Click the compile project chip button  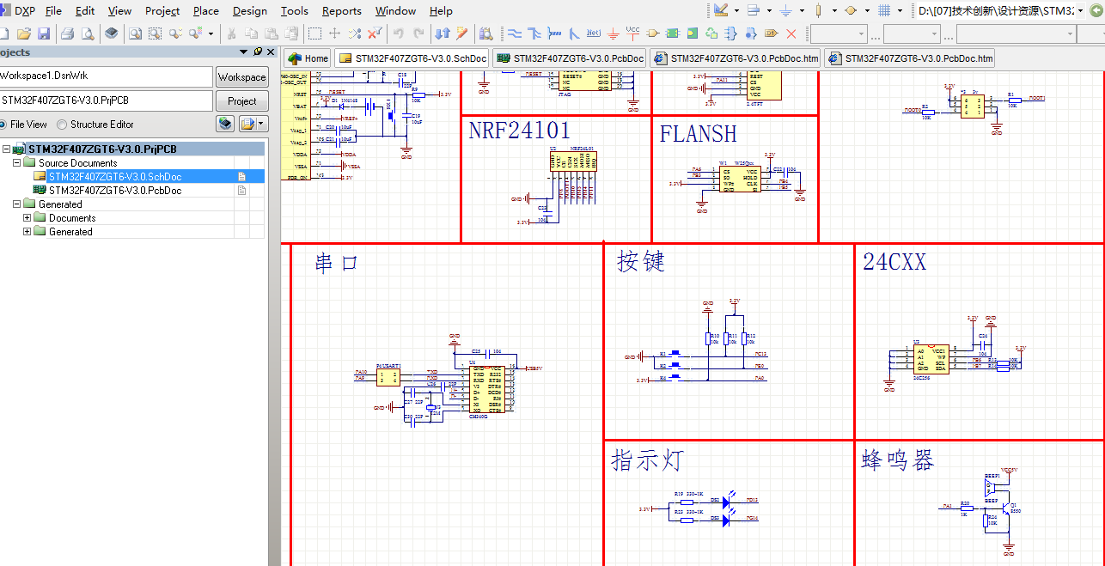(224, 124)
